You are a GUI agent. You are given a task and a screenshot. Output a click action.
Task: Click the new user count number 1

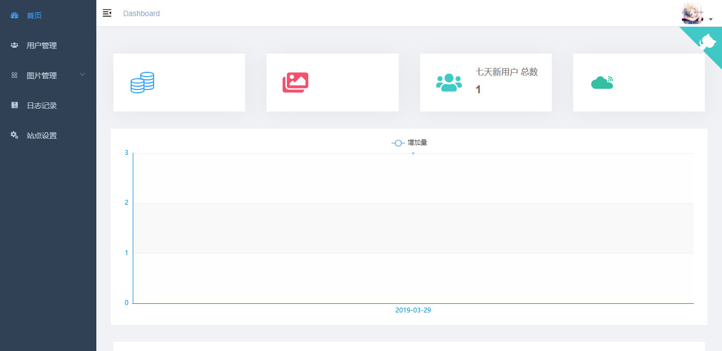(x=478, y=89)
